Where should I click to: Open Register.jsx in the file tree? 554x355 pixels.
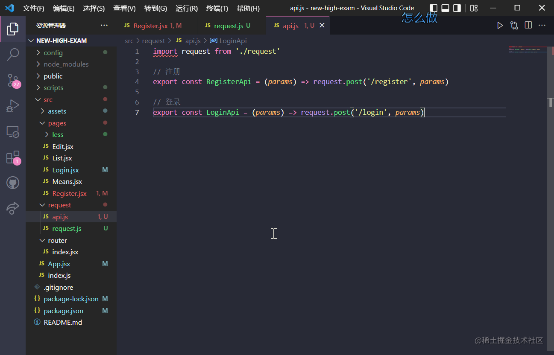click(69, 194)
